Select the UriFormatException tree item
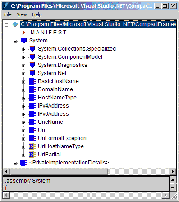 click(62, 138)
